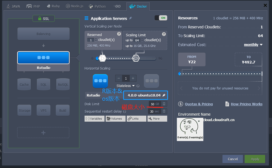The image size is (272, 168).
Task: Switch to the Node.js tab
Action: click(x=74, y=6)
